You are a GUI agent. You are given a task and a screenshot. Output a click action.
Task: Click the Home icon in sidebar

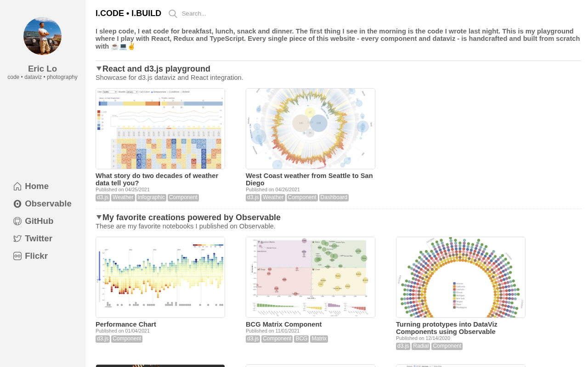point(17,186)
